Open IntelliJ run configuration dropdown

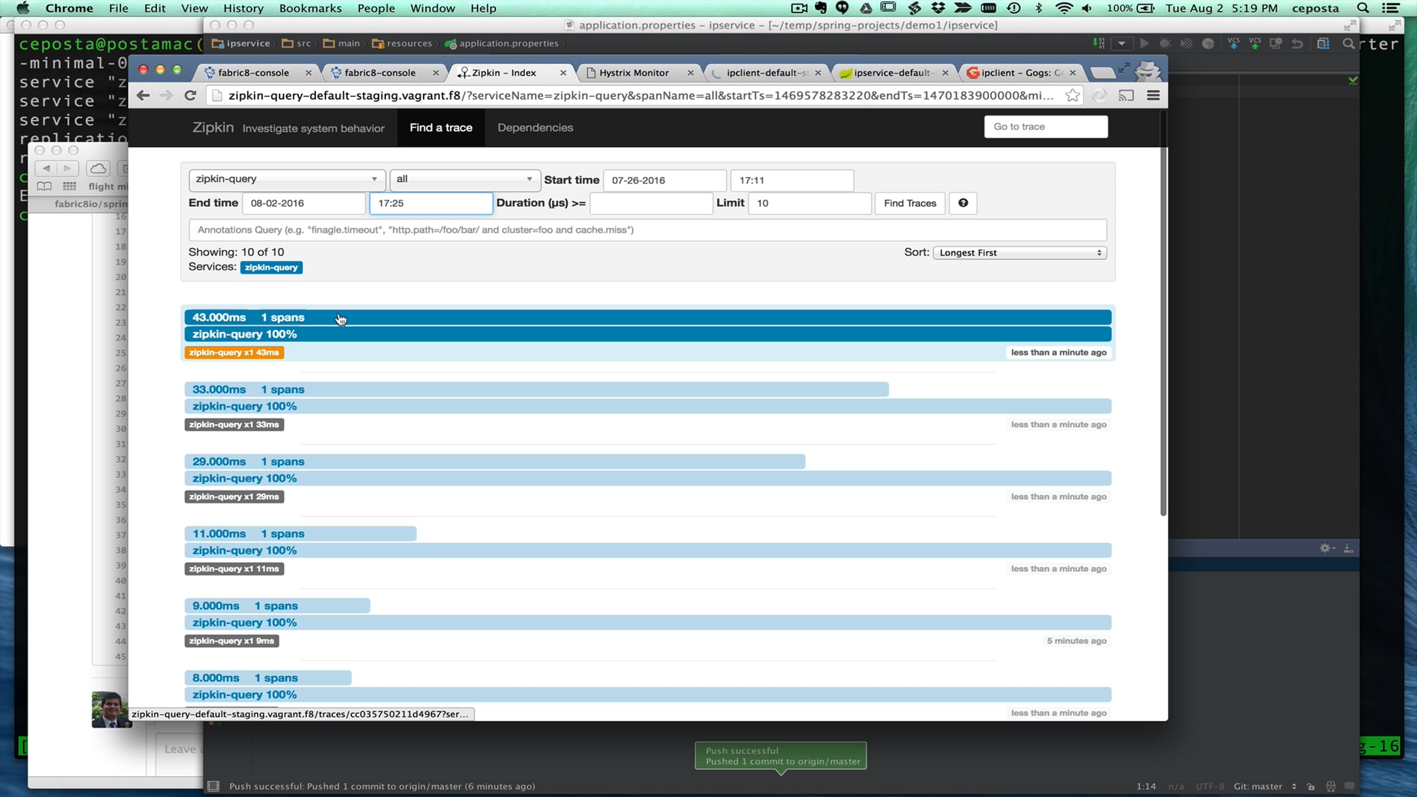pyautogui.click(x=1121, y=44)
